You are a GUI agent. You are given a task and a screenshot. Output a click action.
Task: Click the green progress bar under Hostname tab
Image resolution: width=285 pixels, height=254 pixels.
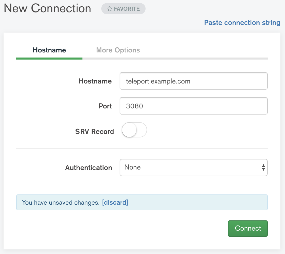pyautogui.click(x=49, y=58)
